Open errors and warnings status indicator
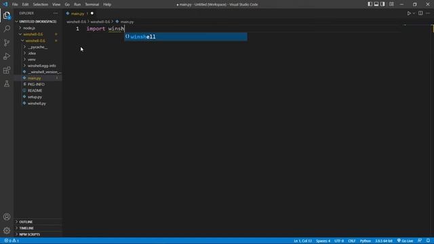This screenshot has height=244, width=434. pos(12,241)
